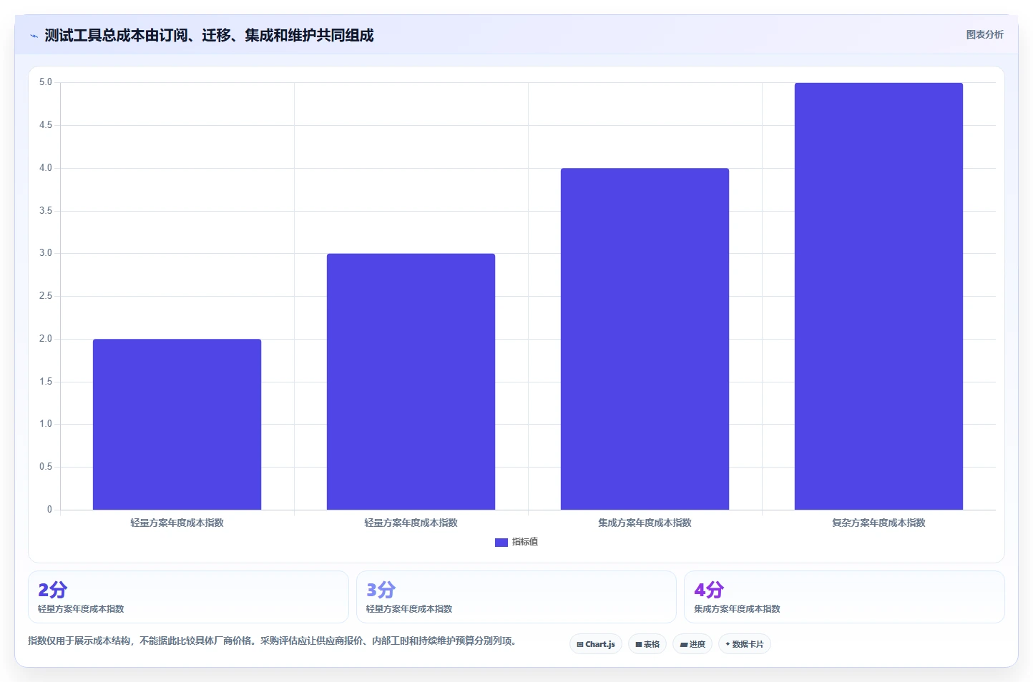Click the 集成方案年度成本指数 axis label
Viewport: 1033px width, 682px height.
coord(645,523)
